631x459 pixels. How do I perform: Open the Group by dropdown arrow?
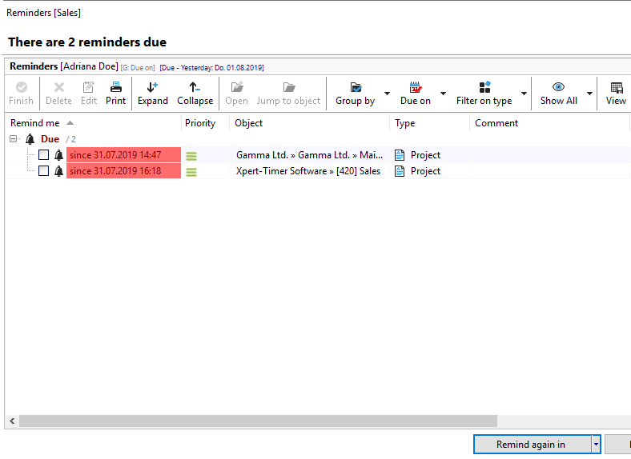(387, 94)
